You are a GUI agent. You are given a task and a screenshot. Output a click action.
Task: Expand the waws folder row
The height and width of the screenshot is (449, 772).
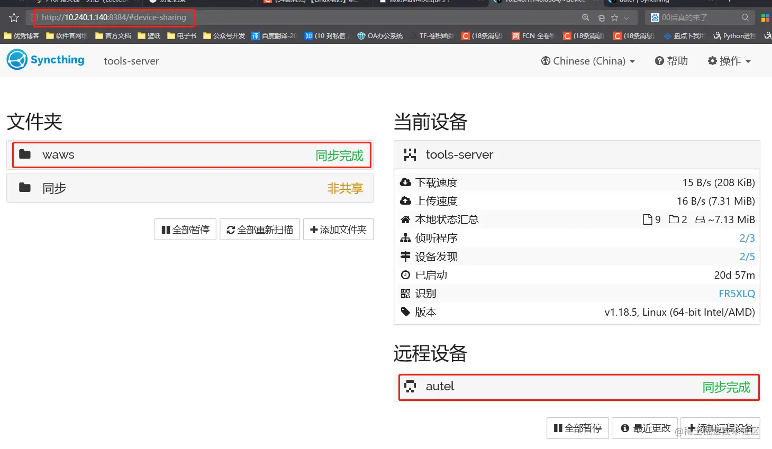pyautogui.click(x=190, y=155)
